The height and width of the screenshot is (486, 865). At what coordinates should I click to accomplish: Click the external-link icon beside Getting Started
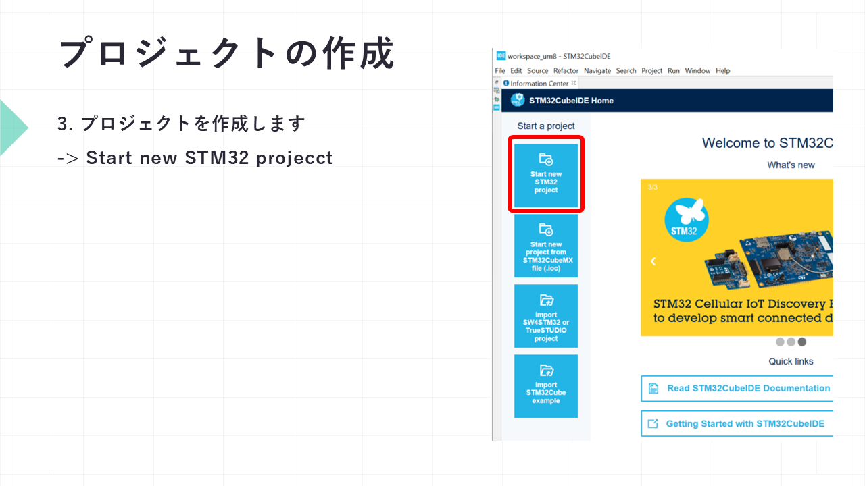(x=653, y=424)
